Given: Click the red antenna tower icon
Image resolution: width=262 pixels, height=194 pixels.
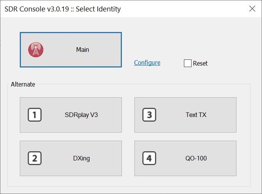Looking at the screenshot, I should point(36,50).
